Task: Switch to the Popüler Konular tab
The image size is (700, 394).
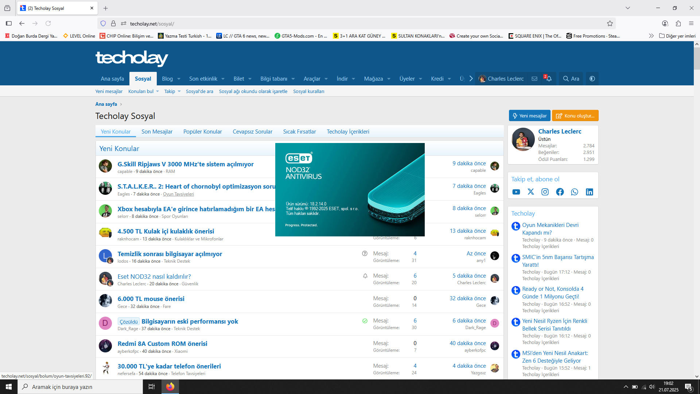Action: pyautogui.click(x=202, y=132)
